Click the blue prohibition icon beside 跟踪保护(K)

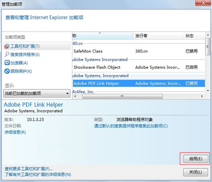click(7, 71)
